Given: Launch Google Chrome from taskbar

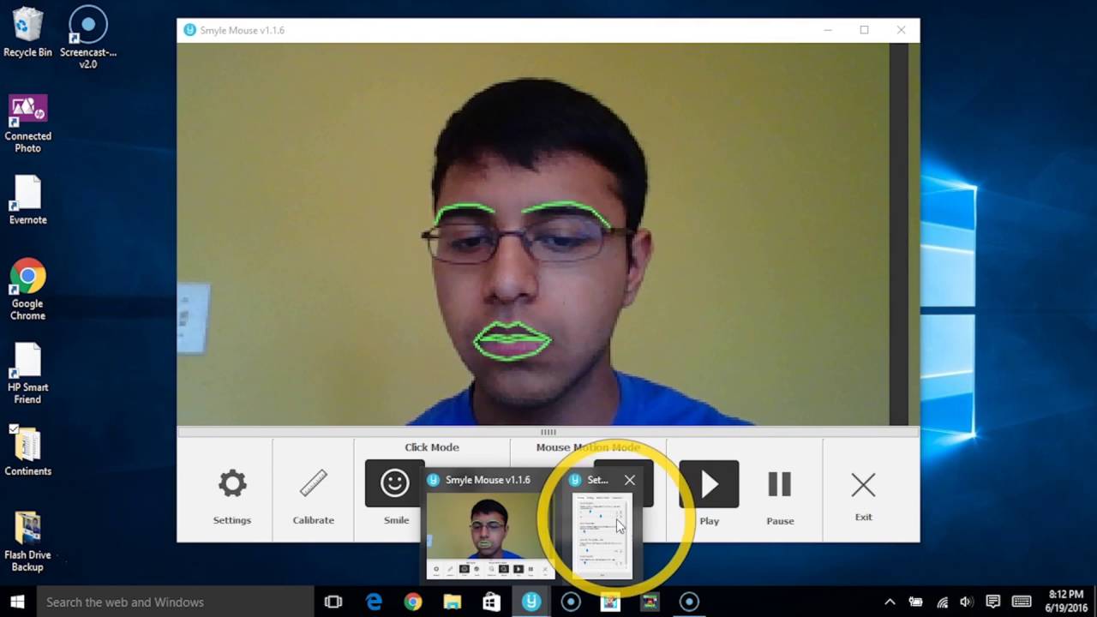Looking at the screenshot, I should [413, 602].
